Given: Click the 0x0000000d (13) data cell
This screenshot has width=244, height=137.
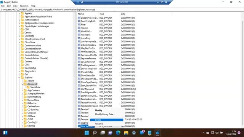Looking at the screenshot, I should click(x=128, y=89).
